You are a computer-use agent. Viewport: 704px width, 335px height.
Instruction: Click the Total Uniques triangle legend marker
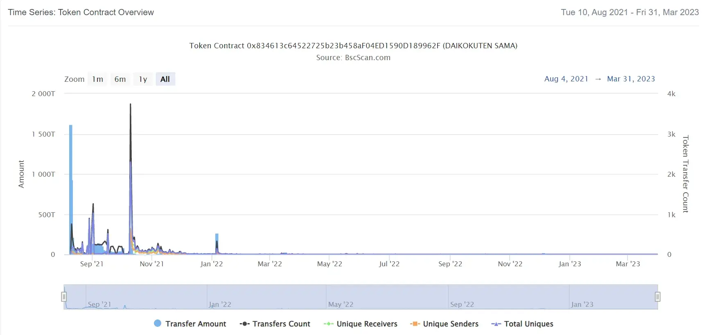(x=496, y=324)
